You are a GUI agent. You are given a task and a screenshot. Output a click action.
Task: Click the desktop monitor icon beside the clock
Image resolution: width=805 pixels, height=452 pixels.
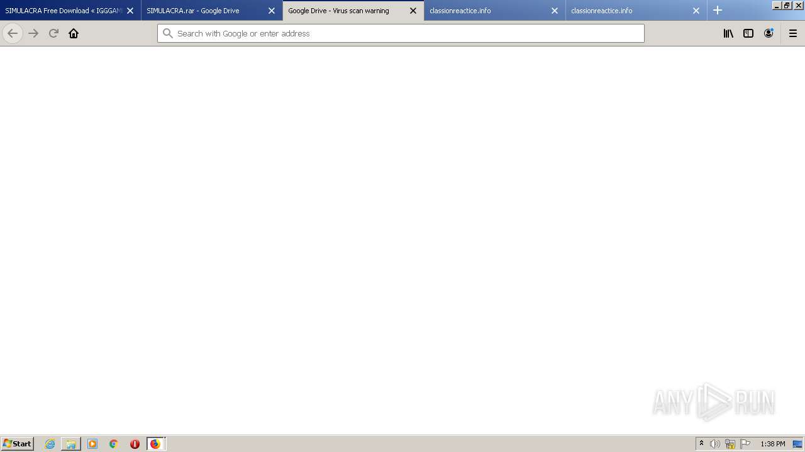pyautogui.click(x=797, y=444)
